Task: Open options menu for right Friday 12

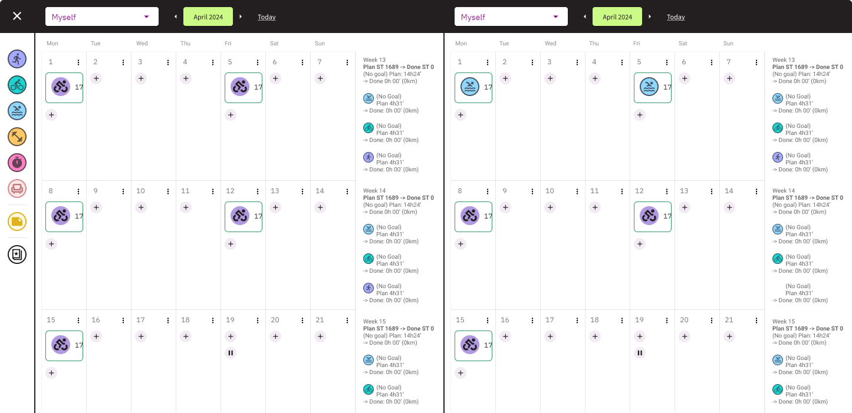Action: click(667, 191)
